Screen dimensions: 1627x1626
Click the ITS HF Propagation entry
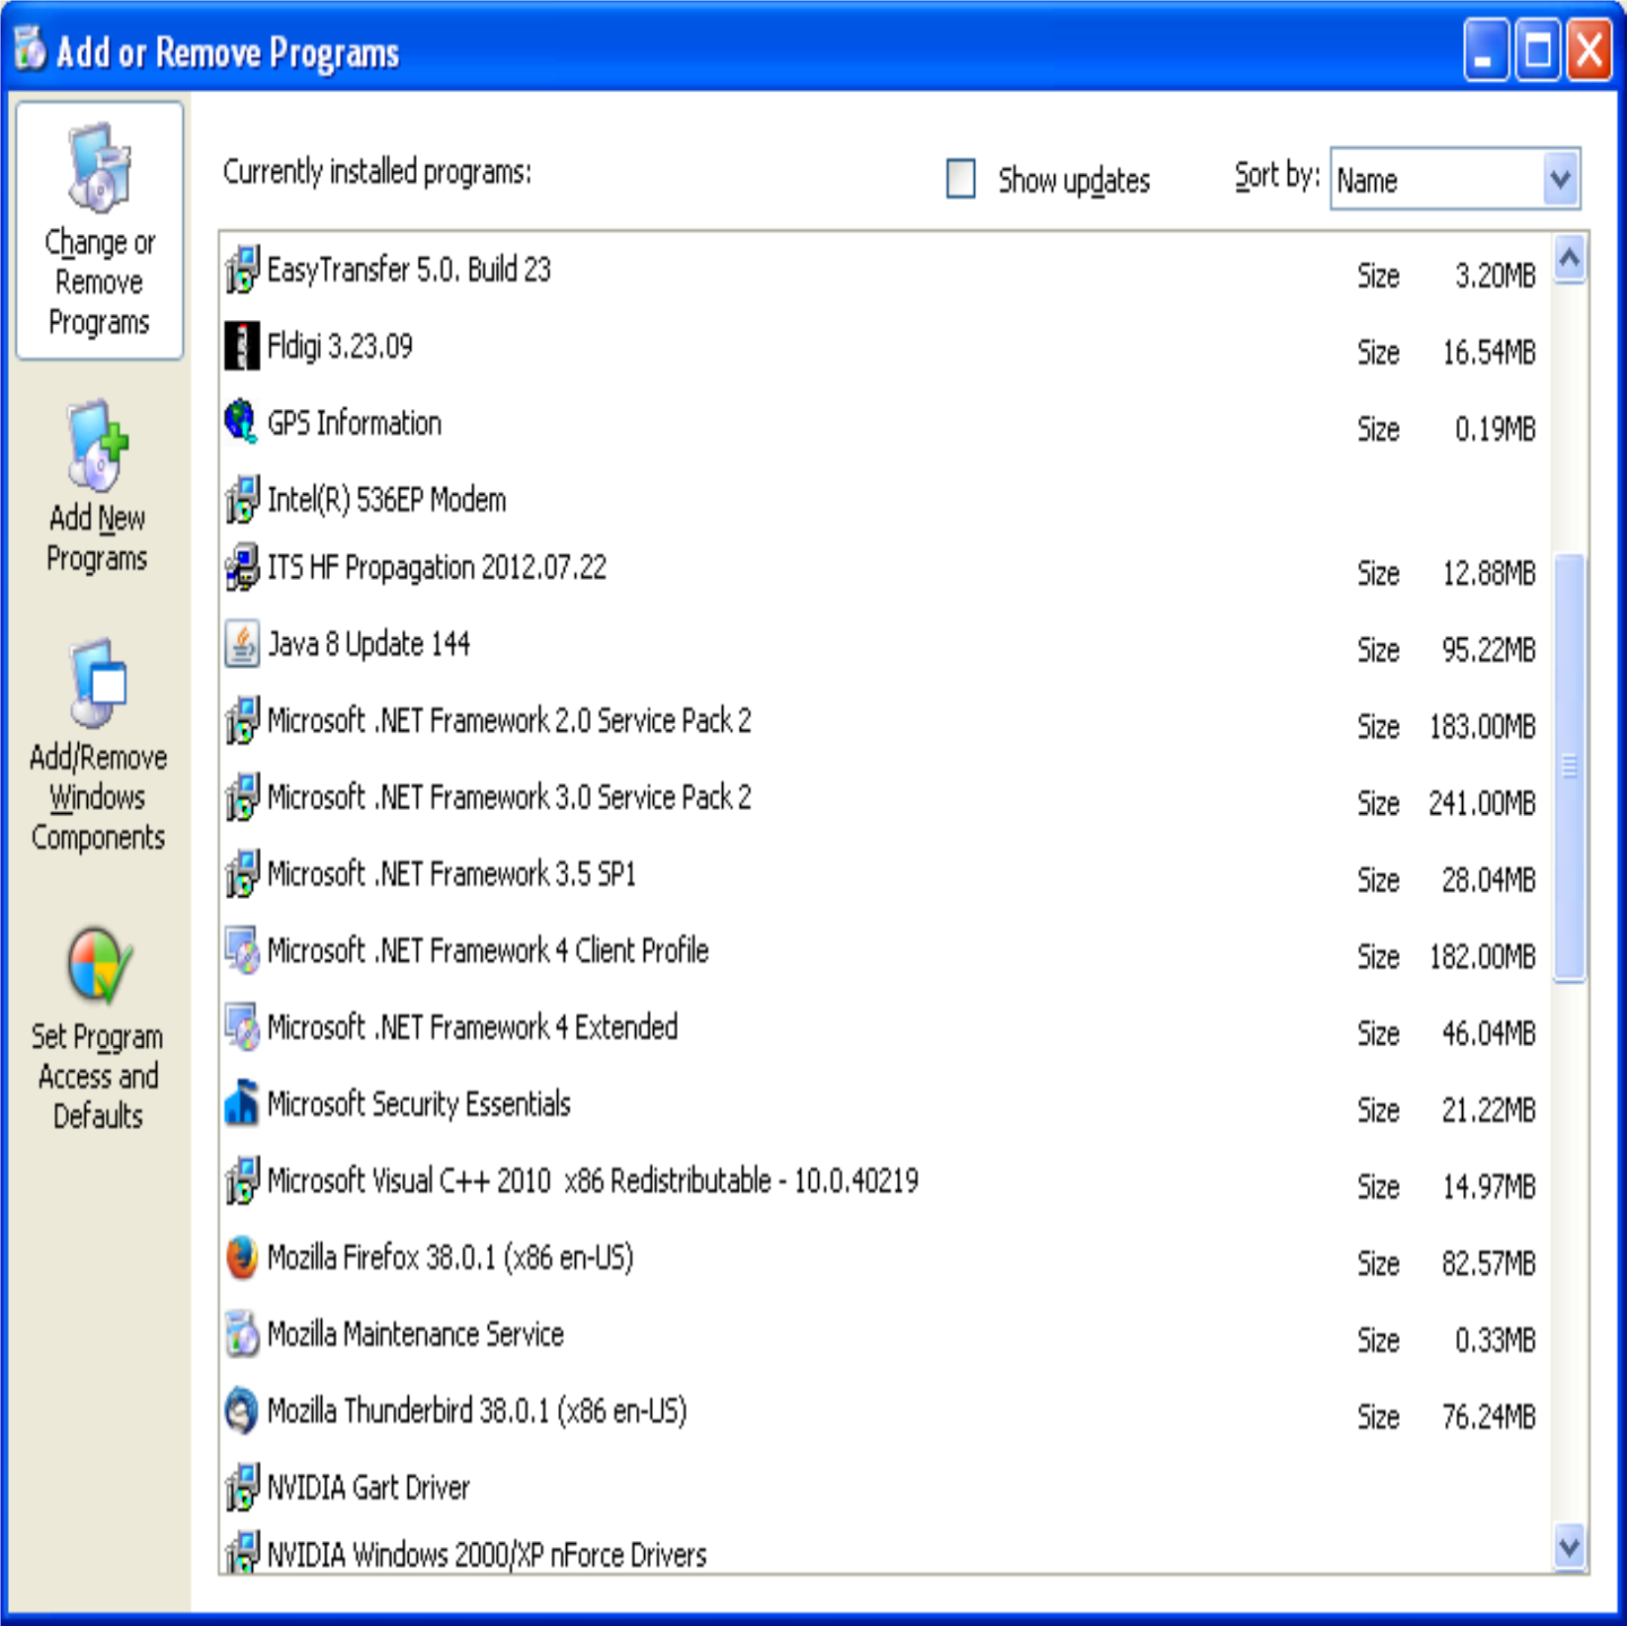(x=438, y=567)
